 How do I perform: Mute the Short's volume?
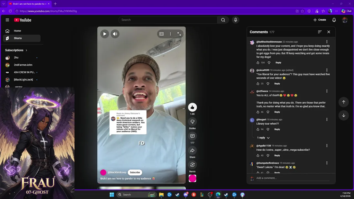(x=115, y=34)
